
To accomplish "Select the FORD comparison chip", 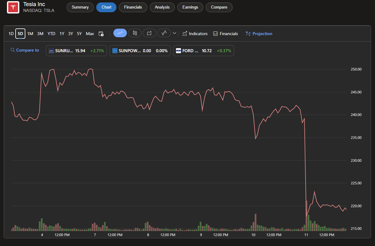I will tap(204, 51).
